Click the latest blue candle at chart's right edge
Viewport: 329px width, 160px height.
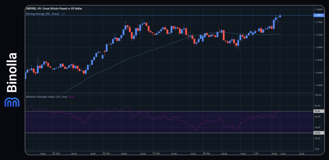(x=280, y=16)
